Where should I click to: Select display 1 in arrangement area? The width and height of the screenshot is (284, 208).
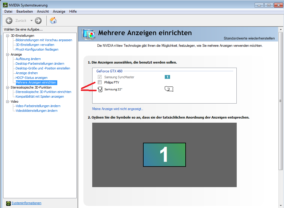point(164,155)
